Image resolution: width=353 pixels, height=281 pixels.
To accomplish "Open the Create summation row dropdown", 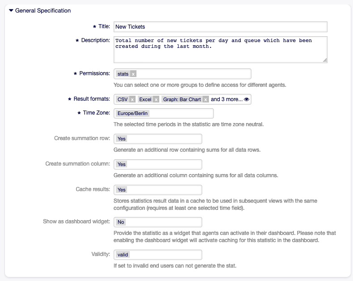I will [x=157, y=139].
